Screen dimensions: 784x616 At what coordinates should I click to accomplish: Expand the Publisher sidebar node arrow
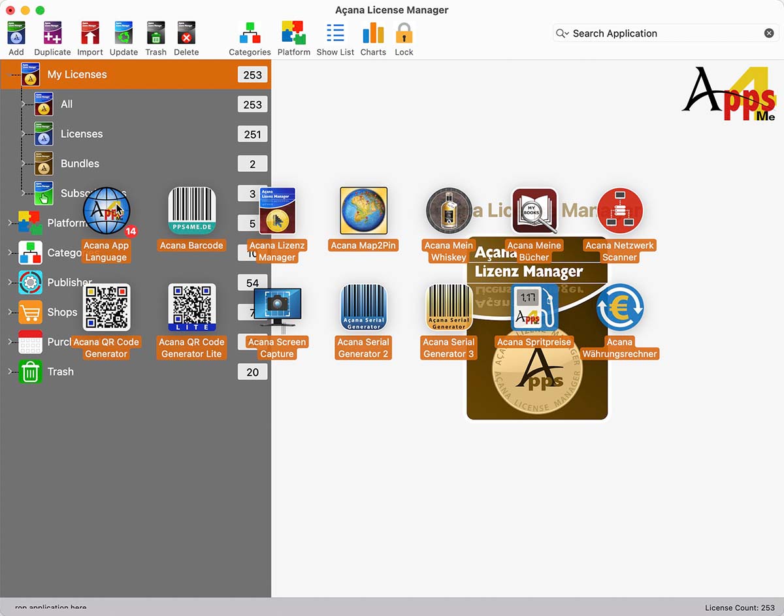point(10,282)
